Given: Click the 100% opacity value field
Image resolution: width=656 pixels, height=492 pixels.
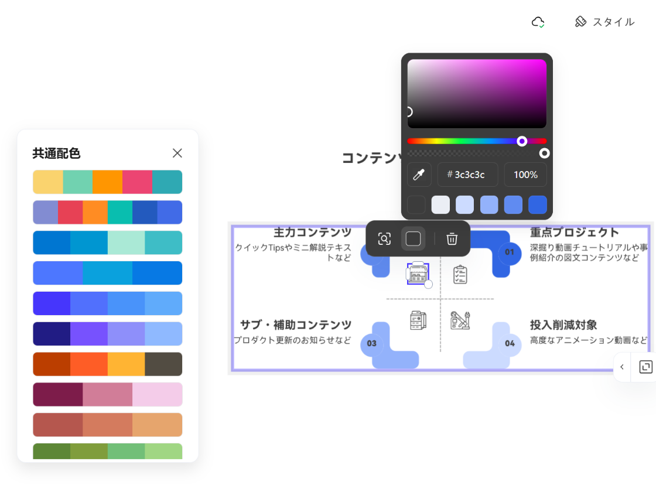Looking at the screenshot, I should 525,175.
